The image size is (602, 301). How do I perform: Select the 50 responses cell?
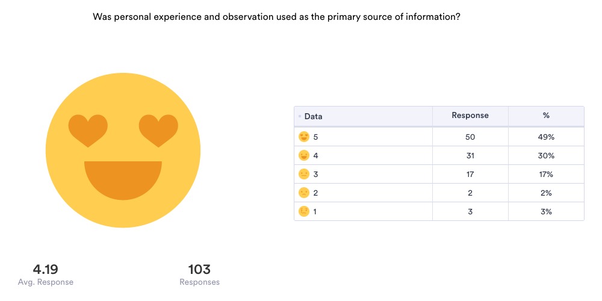tap(470, 137)
